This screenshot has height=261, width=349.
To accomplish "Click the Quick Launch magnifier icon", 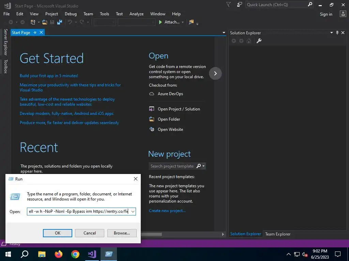I will (310, 4).
